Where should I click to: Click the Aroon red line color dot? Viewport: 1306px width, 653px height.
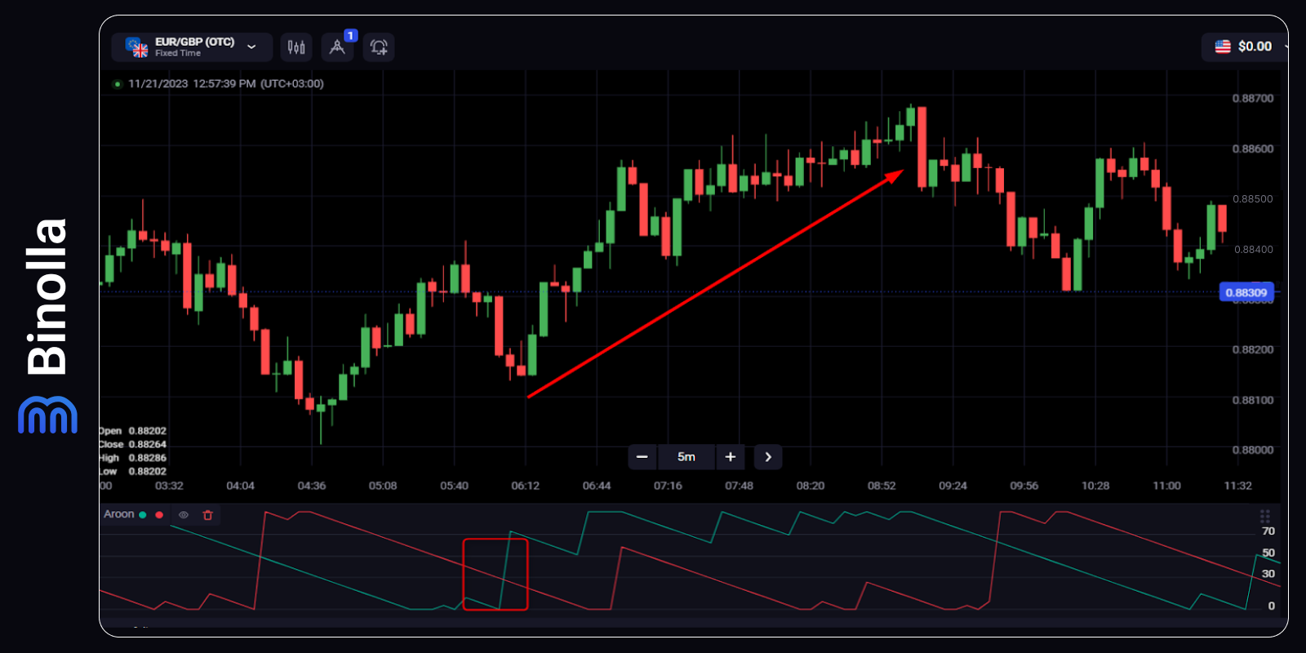coord(159,515)
